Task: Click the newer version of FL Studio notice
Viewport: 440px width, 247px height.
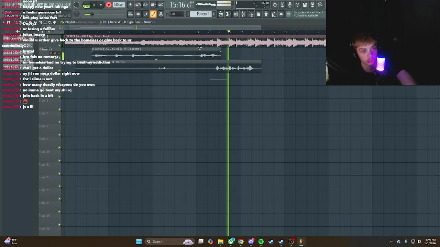Action: pos(309,14)
